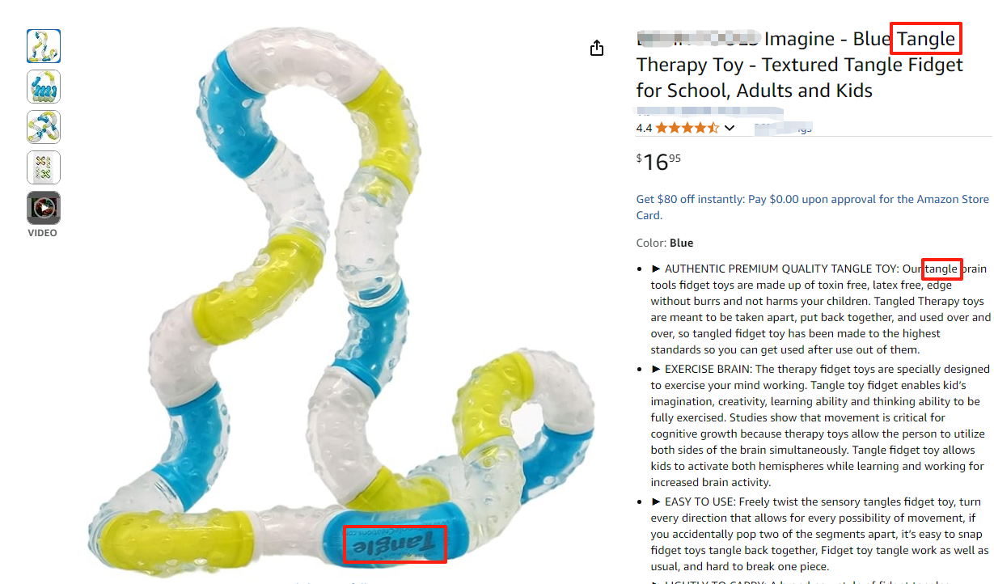Click the orange star rating icons
The height and width of the screenshot is (584, 994).
[x=687, y=128]
